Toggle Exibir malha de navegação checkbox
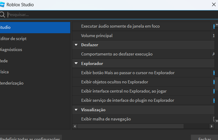218x140 pixels. point(214,119)
